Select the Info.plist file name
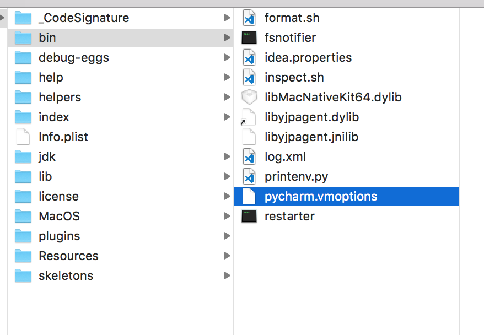The height and width of the screenshot is (335, 484). click(x=63, y=137)
